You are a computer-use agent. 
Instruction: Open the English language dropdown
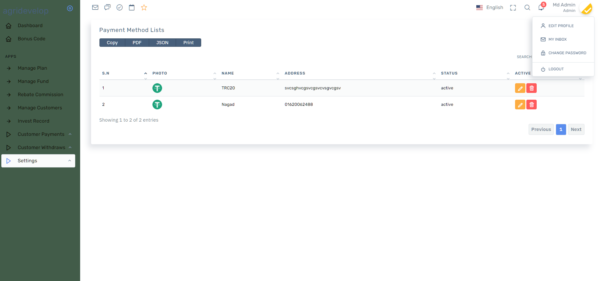490,7
